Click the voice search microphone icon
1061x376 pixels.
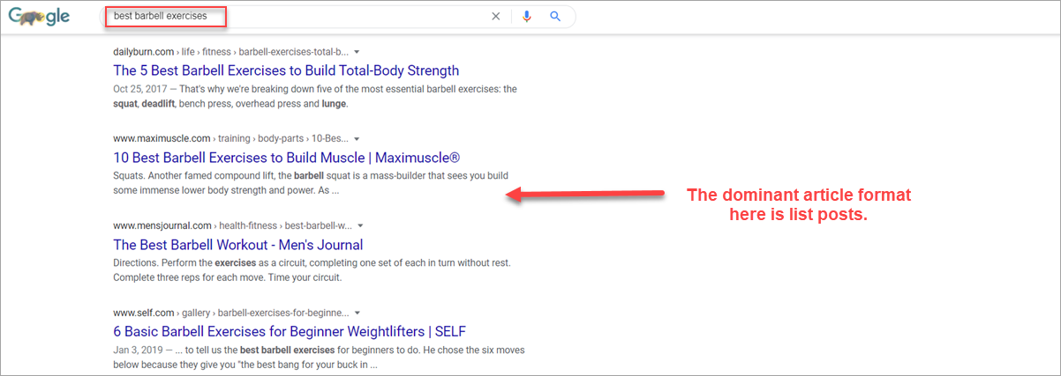click(526, 16)
